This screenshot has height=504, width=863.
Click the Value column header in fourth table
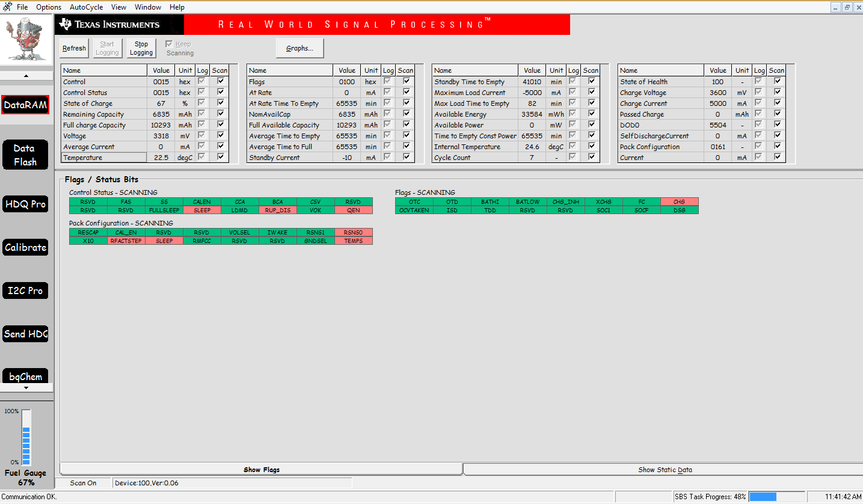coord(718,70)
